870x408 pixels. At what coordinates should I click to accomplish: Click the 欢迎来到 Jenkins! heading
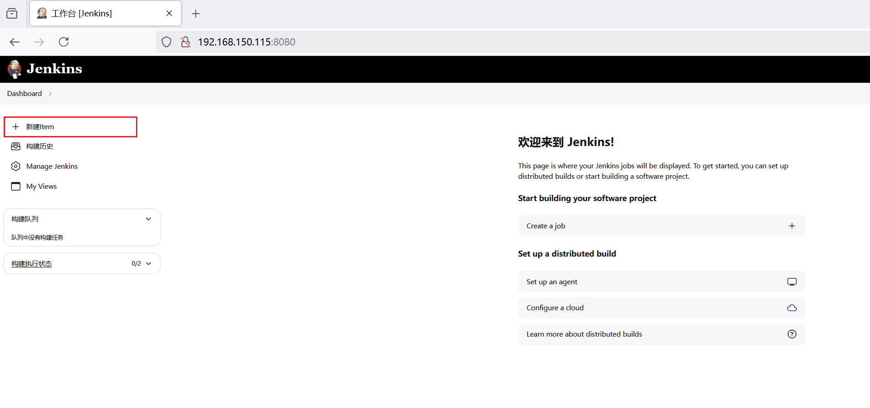[x=566, y=142]
